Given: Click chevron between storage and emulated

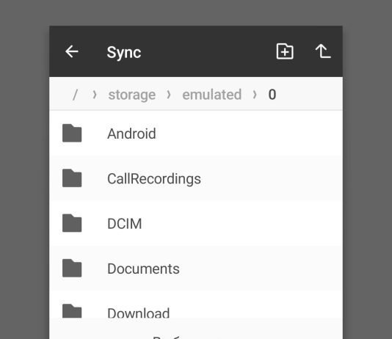Looking at the screenshot, I should 169,95.
